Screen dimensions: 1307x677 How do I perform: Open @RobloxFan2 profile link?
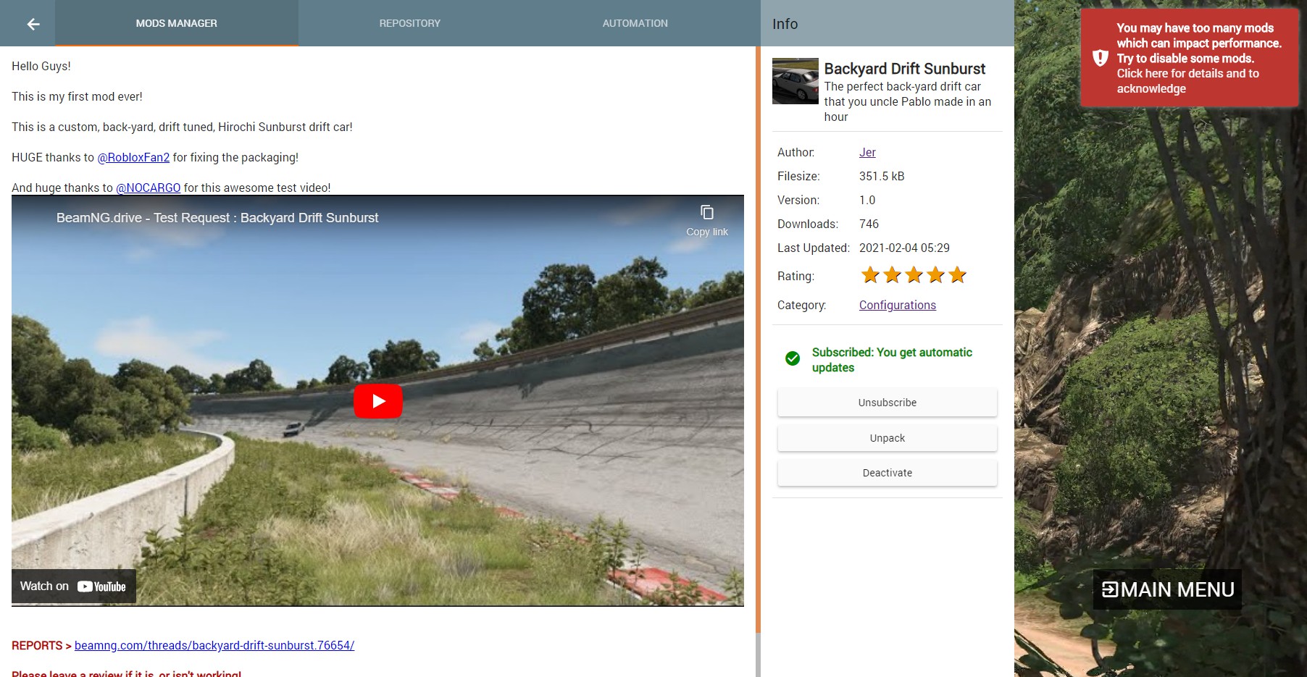tap(133, 157)
